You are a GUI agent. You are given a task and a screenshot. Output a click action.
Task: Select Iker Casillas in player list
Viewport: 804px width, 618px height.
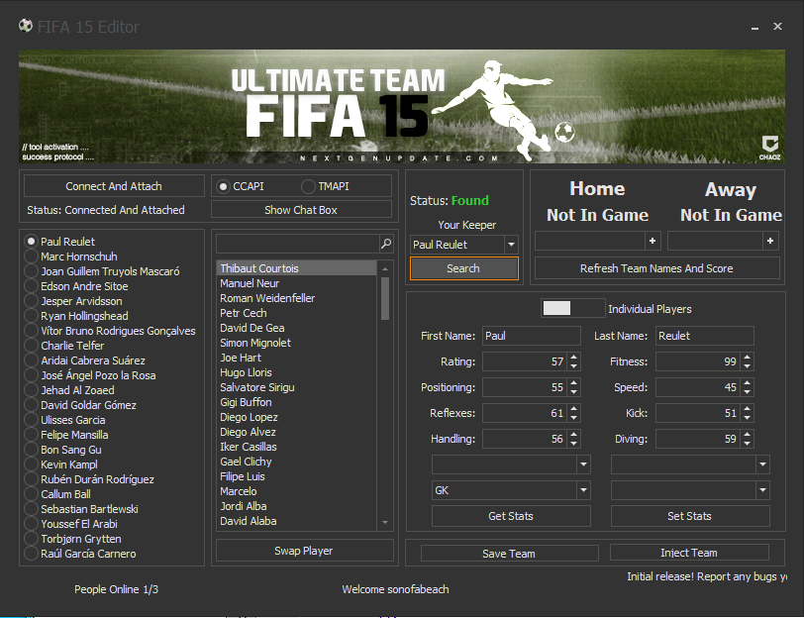pyautogui.click(x=297, y=447)
